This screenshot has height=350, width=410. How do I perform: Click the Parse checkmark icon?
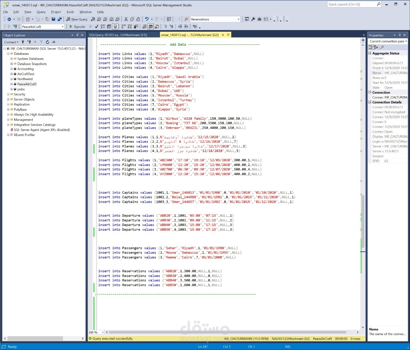(96, 27)
